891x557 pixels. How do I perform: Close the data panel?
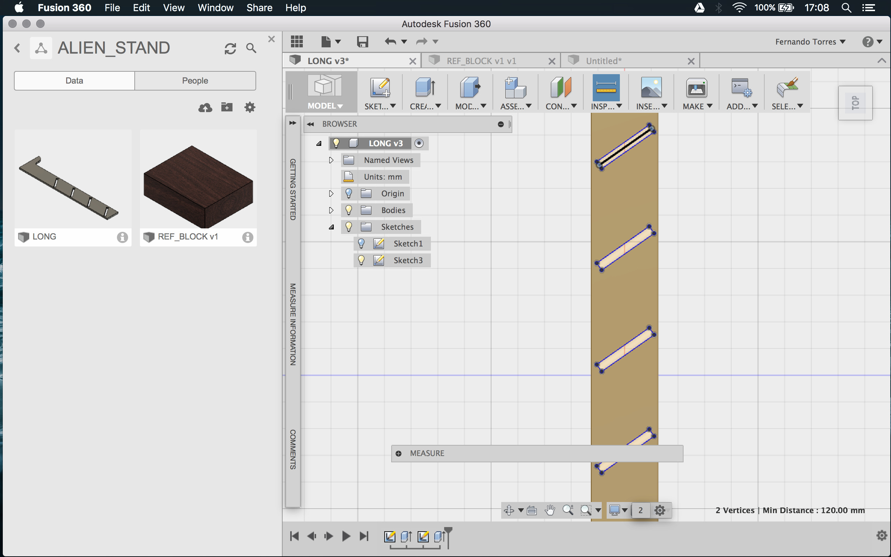[x=271, y=39]
